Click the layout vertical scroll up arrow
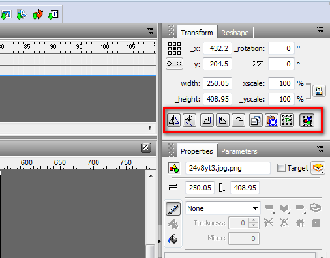 151,176
